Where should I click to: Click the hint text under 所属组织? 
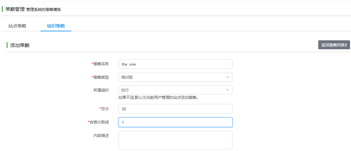point(159,98)
